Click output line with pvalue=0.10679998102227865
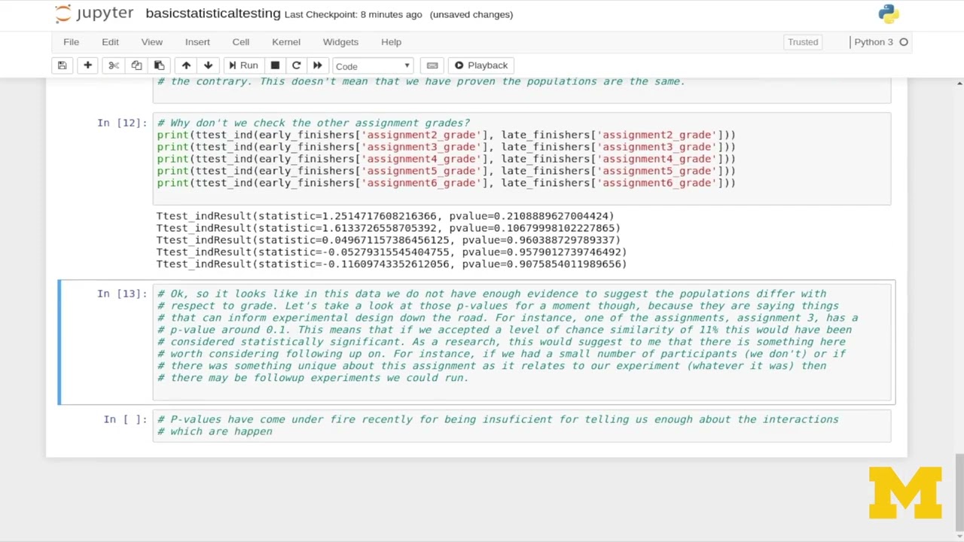The width and height of the screenshot is (964, 542). 388,228
